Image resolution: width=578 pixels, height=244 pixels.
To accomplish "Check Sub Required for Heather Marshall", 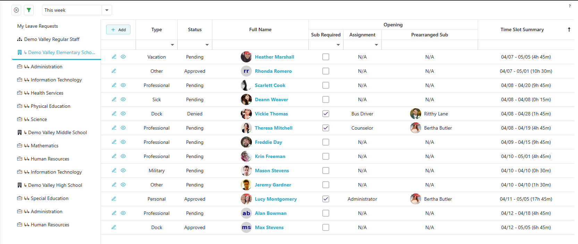I will (326, 57).
